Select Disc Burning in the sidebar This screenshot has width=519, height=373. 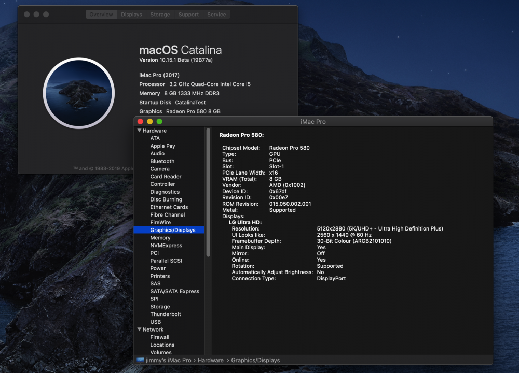tap(166, 199)
